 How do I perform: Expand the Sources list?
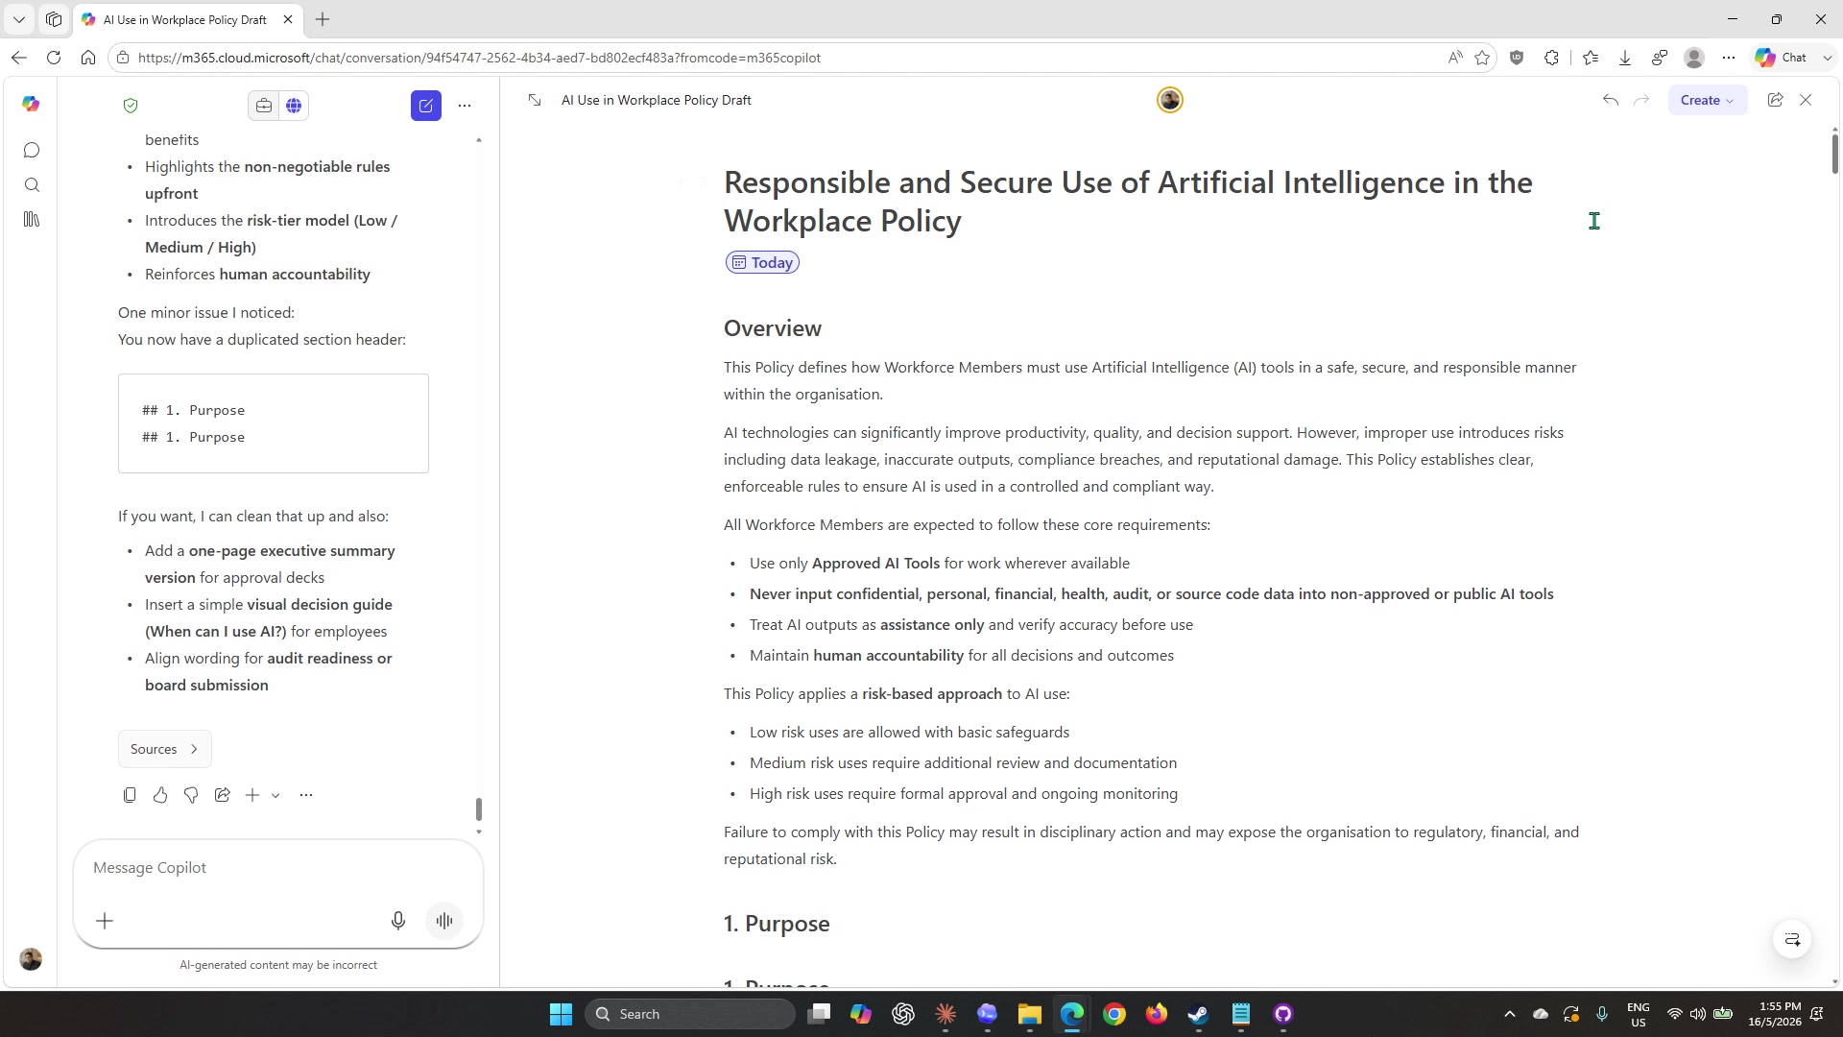(x=164, y=749)
